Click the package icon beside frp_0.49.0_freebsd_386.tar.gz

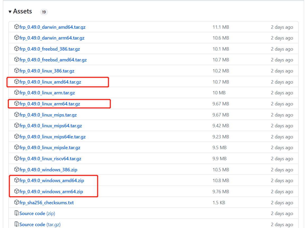[17, 49]
